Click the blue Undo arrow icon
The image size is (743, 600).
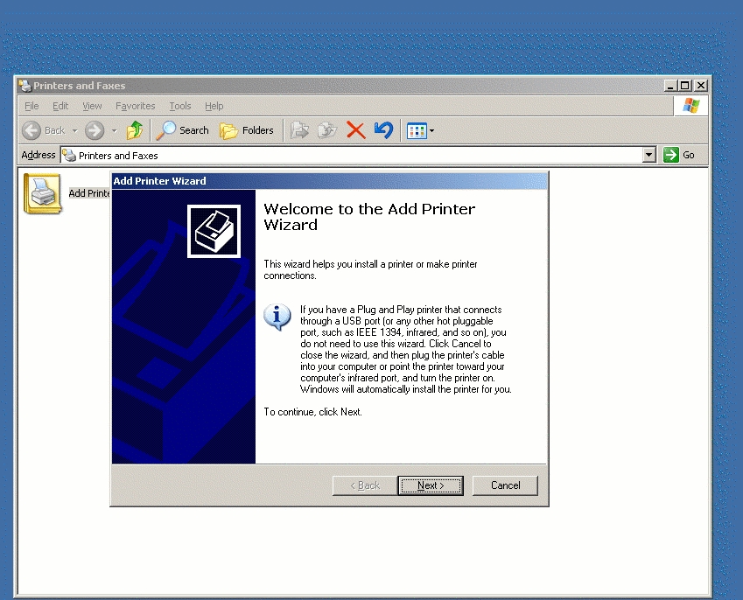383,130
